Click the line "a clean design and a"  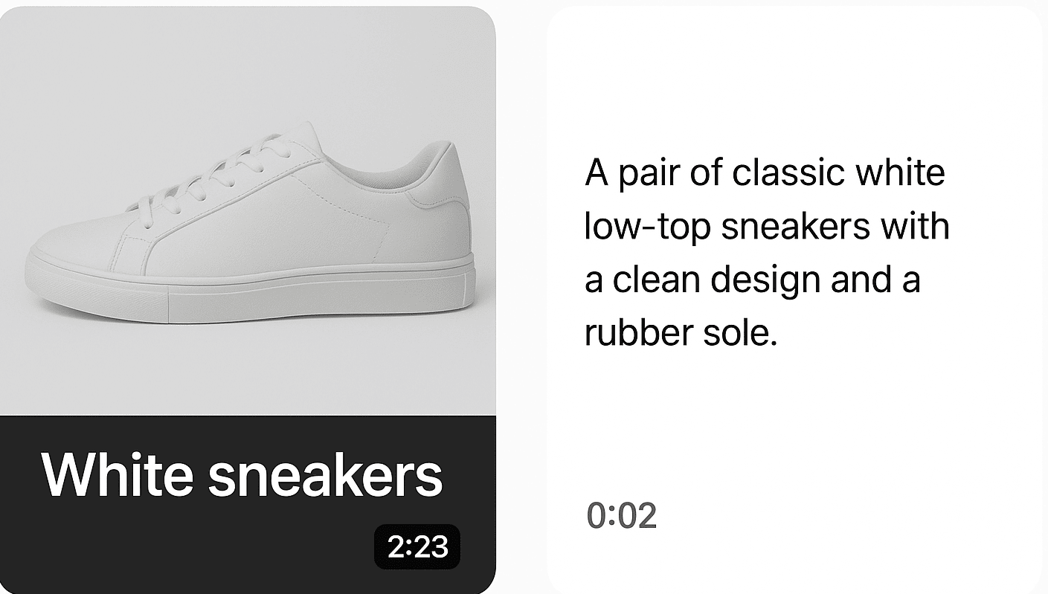[753, 280]
